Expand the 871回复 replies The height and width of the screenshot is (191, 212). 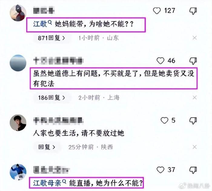[51, 38]
